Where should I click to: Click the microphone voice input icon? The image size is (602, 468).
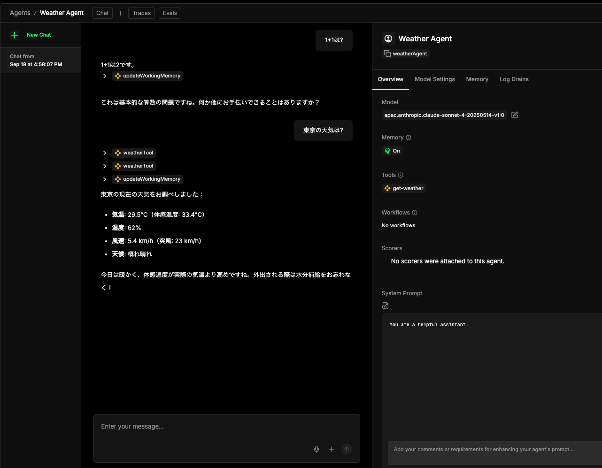tap(316, 449)
